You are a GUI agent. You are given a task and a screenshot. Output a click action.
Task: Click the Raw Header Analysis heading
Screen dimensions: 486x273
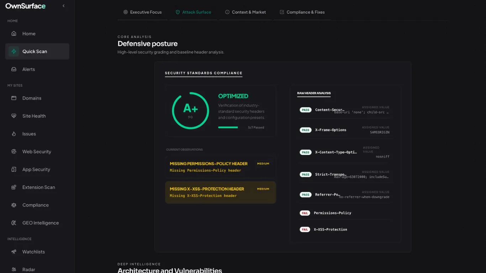coord(314,93)
